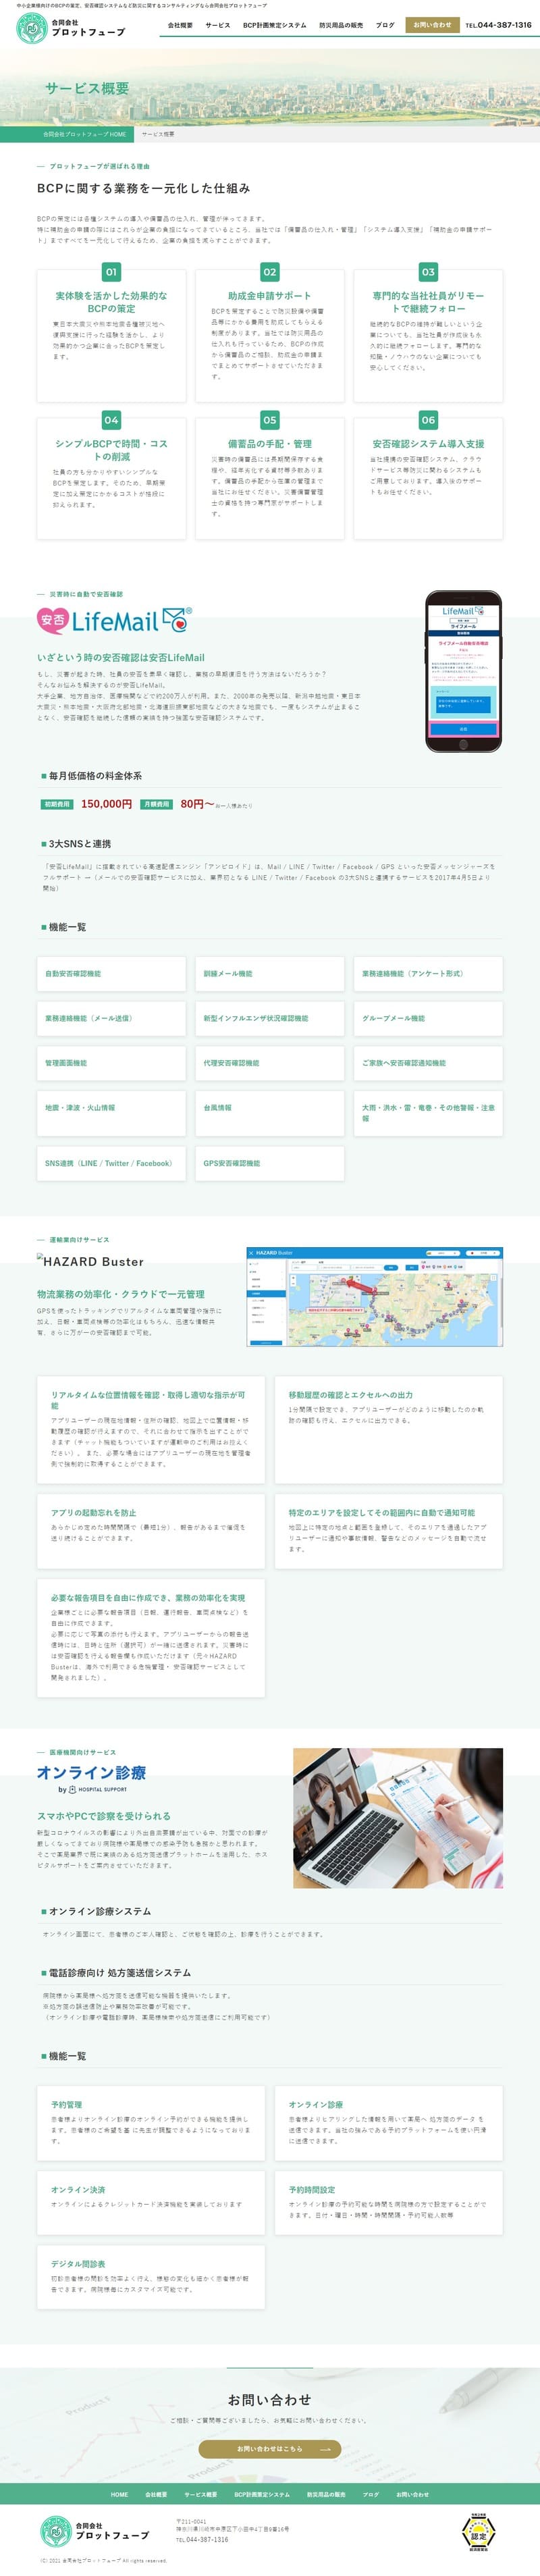Open サービス概要 in the footer navigation
This screenshot has width=540, height=2576.
click(x=200, y=2494)
